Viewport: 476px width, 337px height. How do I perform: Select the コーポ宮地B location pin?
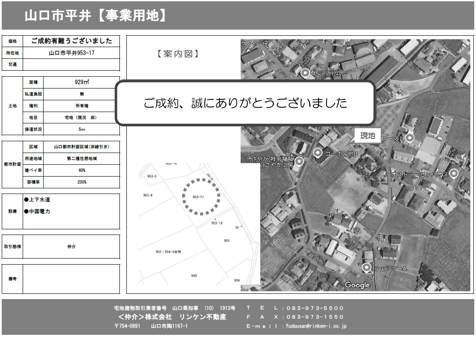(318, 153)
